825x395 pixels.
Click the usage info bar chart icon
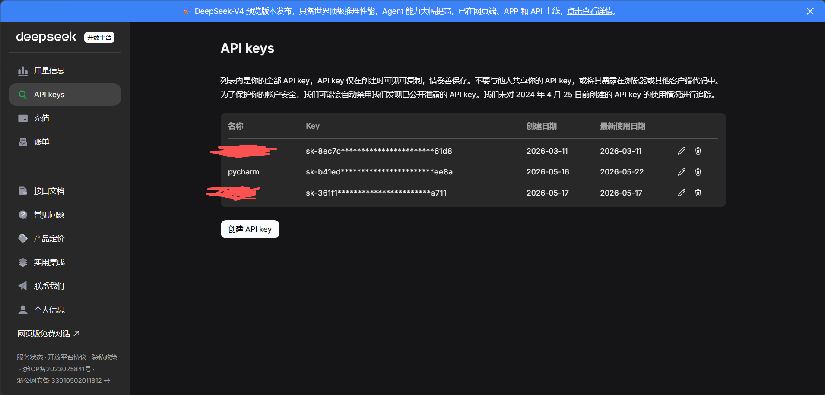pyautogui.click(x=23, y=71)
